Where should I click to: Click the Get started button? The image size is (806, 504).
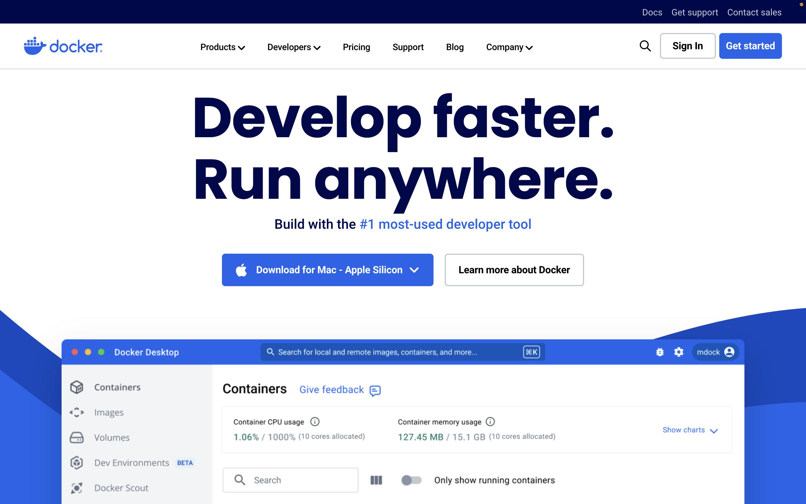tap(750, 46)
